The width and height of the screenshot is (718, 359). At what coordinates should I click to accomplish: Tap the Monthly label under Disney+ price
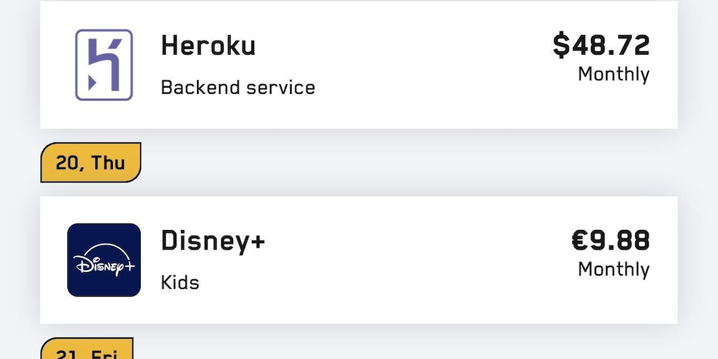tap(614, 269)
